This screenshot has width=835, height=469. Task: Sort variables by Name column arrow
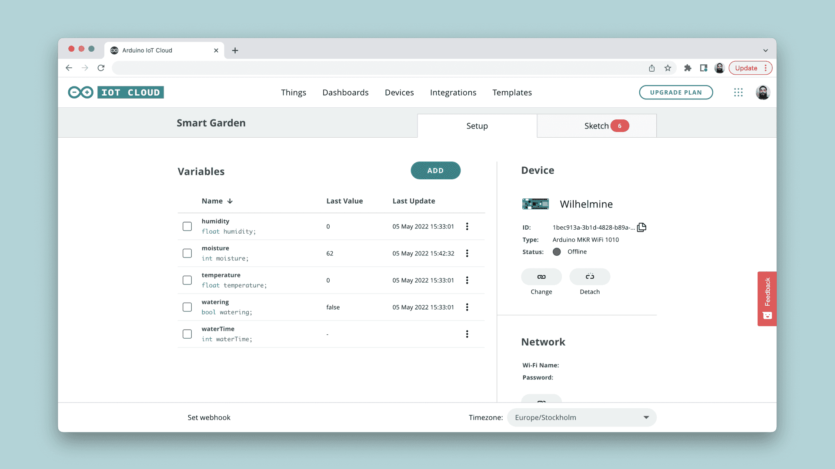[x=230, y=201]
